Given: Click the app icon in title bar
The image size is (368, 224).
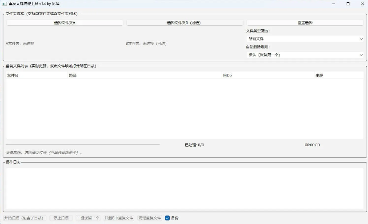Looking at the screenshot, I should pos(4,4).
